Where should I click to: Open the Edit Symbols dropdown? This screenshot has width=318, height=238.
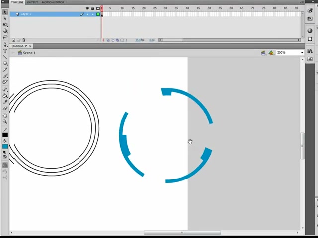tap(271, 53)
